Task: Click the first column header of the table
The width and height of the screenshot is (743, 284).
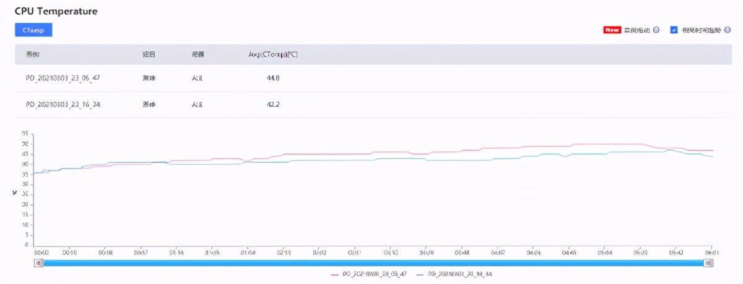Action: (33, 54)
